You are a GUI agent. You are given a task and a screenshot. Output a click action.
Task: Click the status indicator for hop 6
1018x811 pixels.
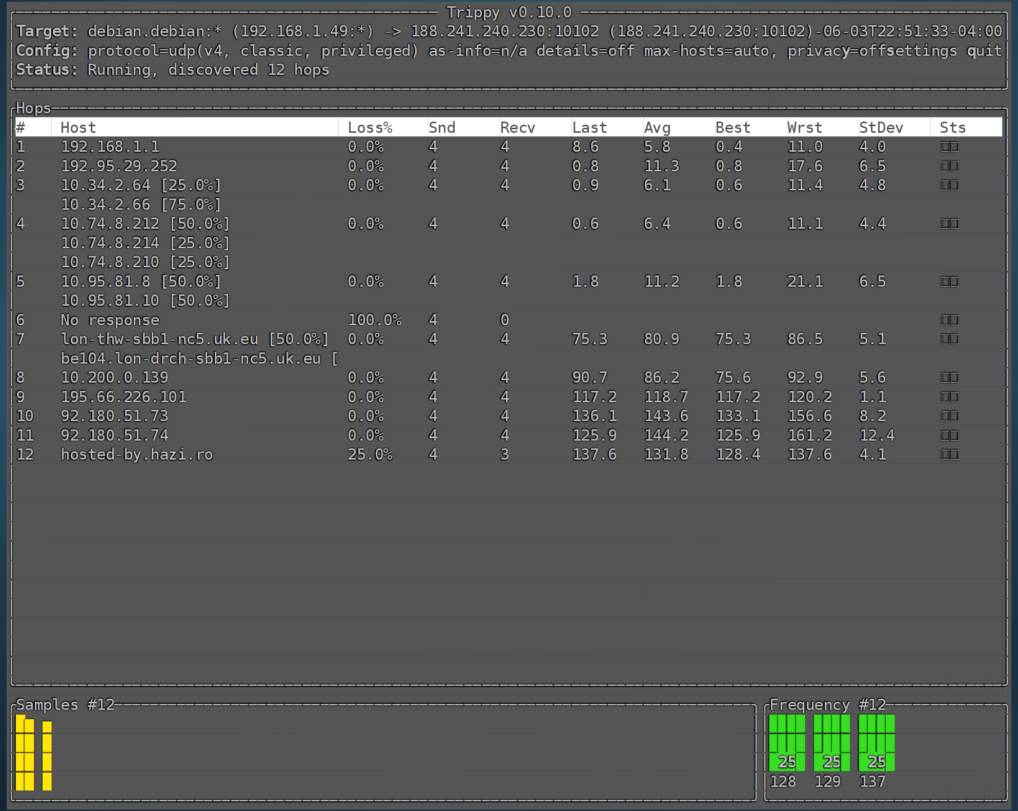click(x=949, y=320)
